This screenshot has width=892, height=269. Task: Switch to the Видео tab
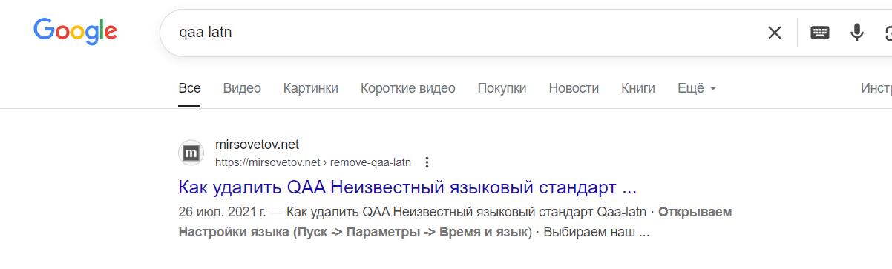coord(242,88)
